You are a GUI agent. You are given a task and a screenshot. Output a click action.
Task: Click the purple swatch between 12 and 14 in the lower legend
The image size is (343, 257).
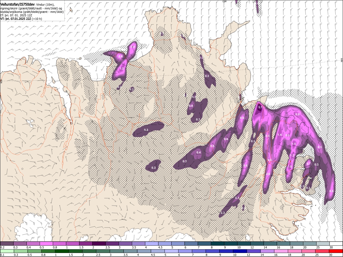(x=254, y=251)
